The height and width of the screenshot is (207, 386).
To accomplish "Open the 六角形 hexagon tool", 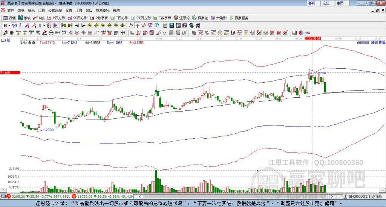I will [219, 18].
